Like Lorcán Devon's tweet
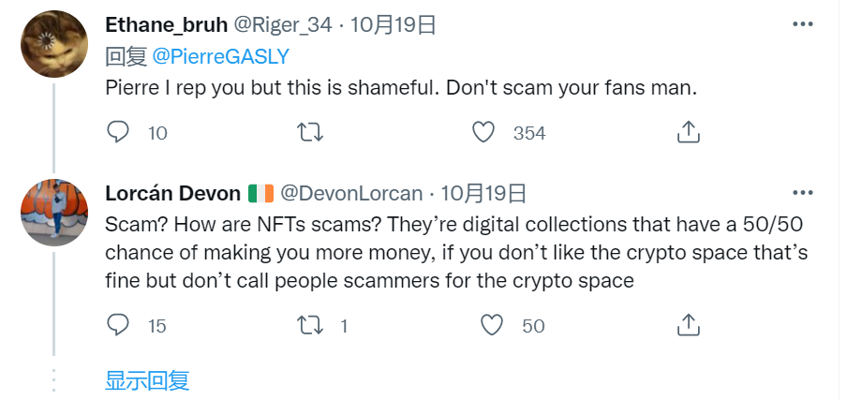This screenshot has height=400, width=847. click(x=493, y=325)
